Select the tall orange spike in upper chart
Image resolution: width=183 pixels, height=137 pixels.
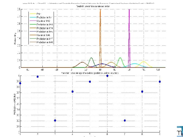point(100,39)
